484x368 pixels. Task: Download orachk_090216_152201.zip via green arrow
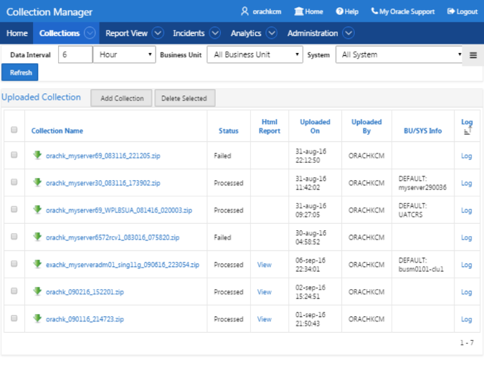point(37,291)
